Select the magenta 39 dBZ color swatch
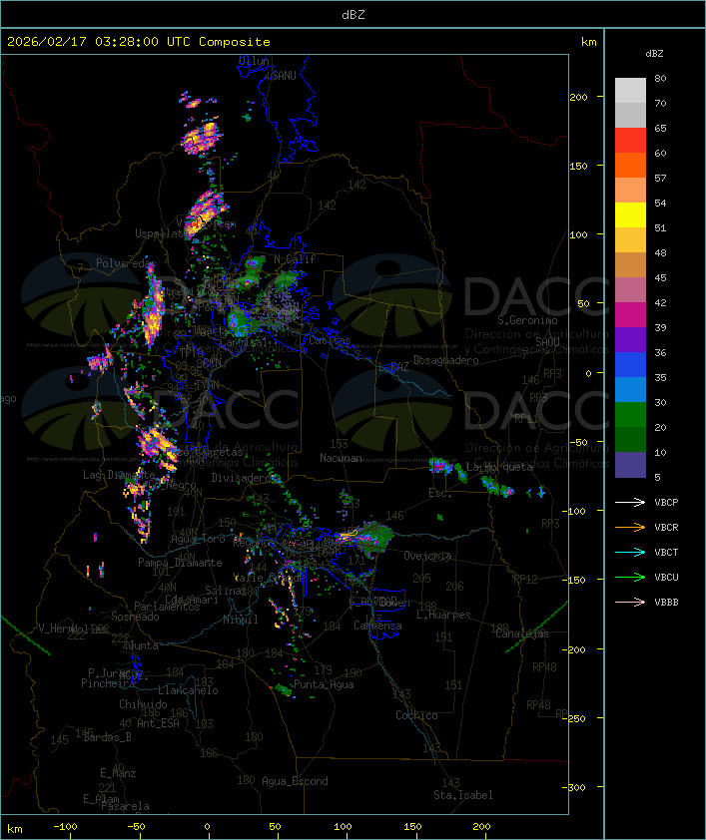 (630, 315)
